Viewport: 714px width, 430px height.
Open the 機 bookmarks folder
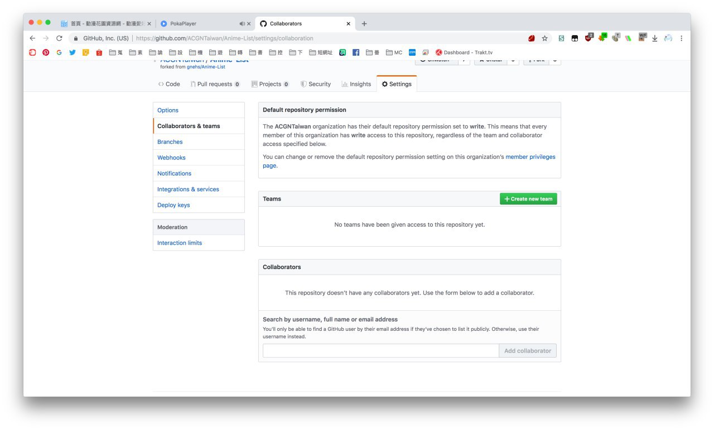196,52
